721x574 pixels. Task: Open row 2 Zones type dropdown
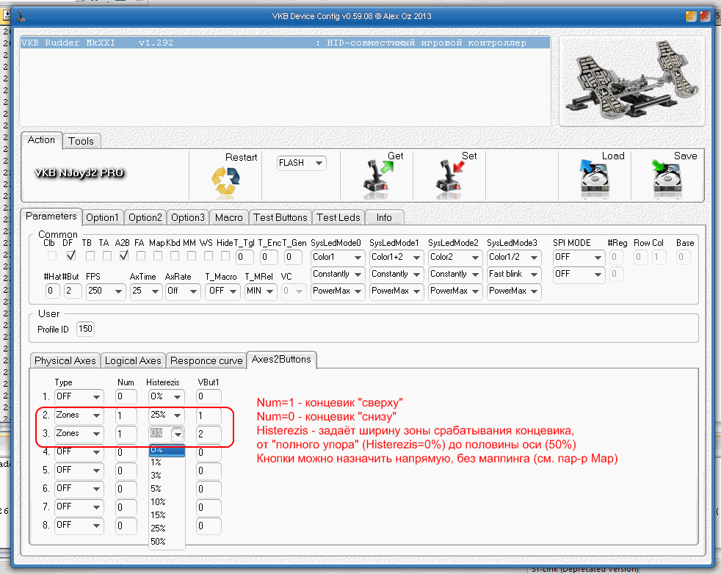pyautogui.click(x=79, y=415)
